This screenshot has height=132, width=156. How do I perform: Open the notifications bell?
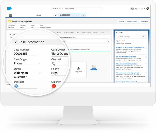pos(144,9)
